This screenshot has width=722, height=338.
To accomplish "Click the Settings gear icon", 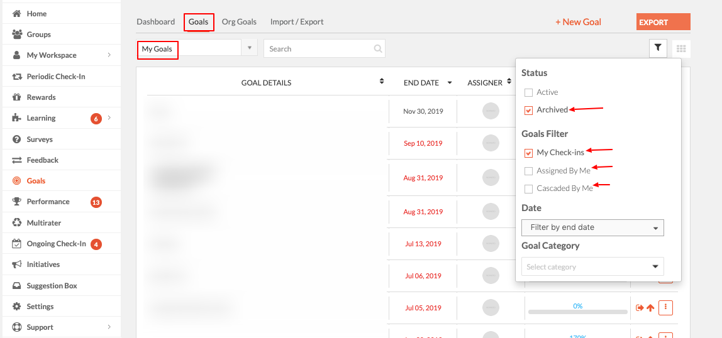I will (17, 306).
